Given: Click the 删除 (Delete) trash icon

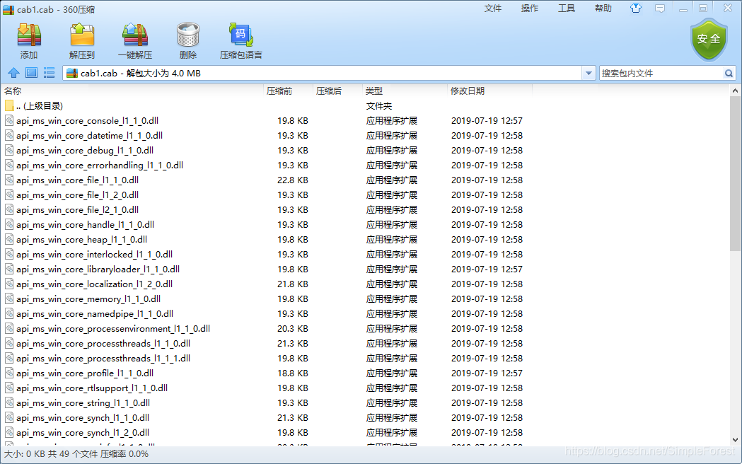Looking at the screenshot, I should [188, 35].
